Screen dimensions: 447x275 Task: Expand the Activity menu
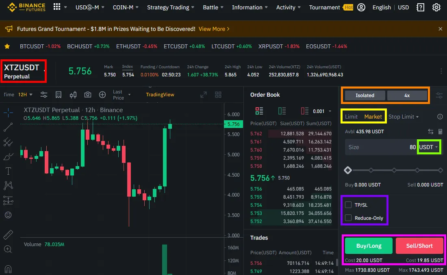[288, 7]
